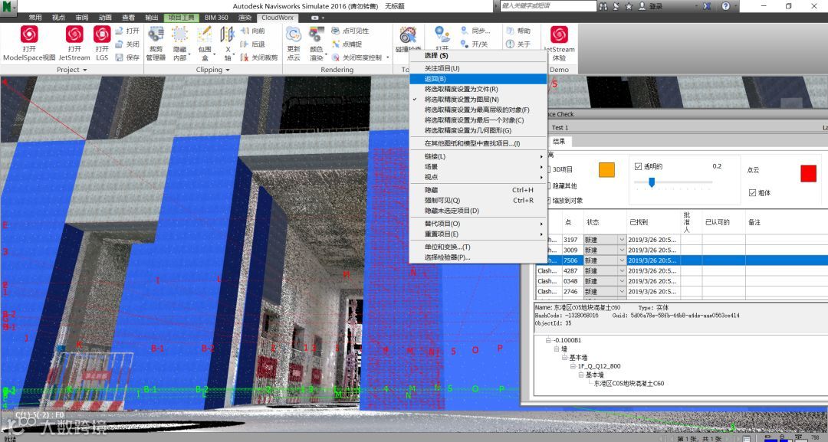
Task: Toggle the 透明的 transparent checkbox
Action: coord(638,166)
